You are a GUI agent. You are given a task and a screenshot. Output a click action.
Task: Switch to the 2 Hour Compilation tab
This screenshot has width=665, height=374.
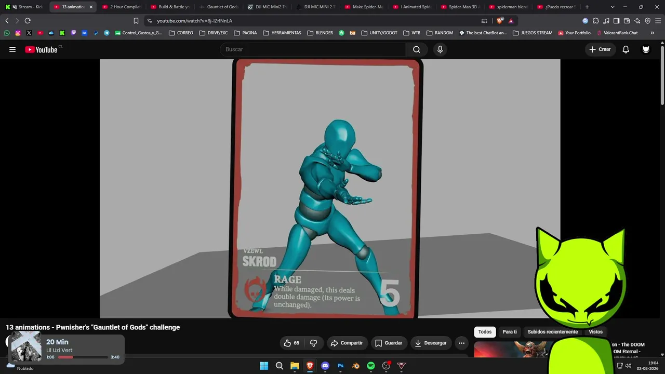coord(121,7)
